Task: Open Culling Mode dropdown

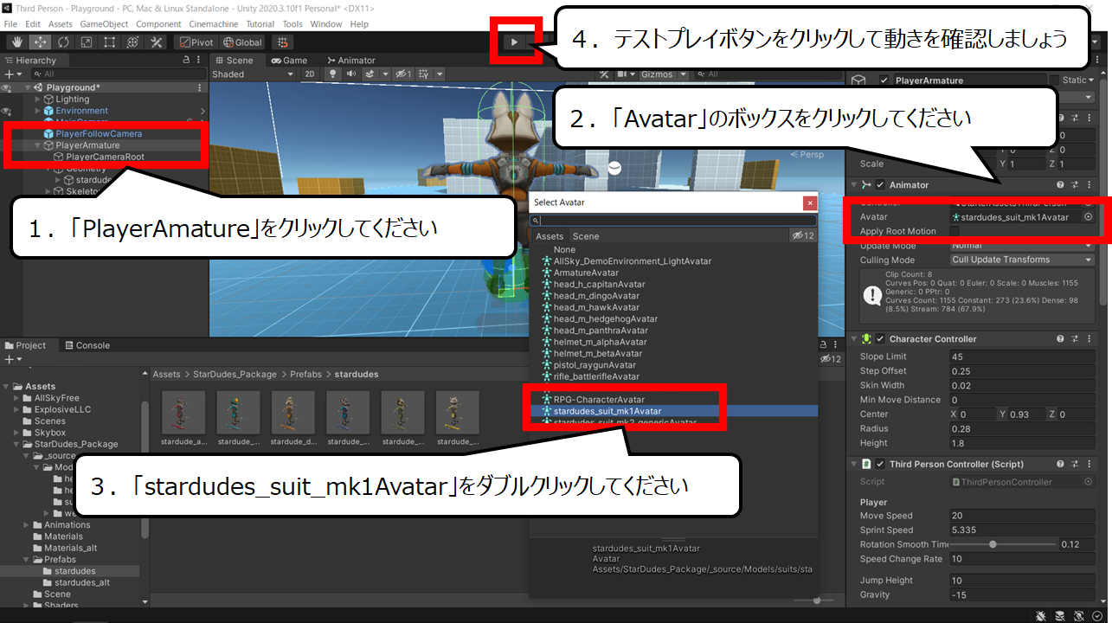Action: point(1022,260)
